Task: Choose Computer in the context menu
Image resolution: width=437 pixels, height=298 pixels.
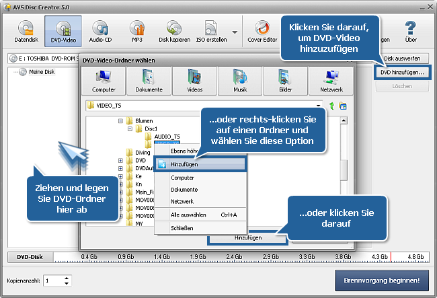Action: tap(200, 178)
